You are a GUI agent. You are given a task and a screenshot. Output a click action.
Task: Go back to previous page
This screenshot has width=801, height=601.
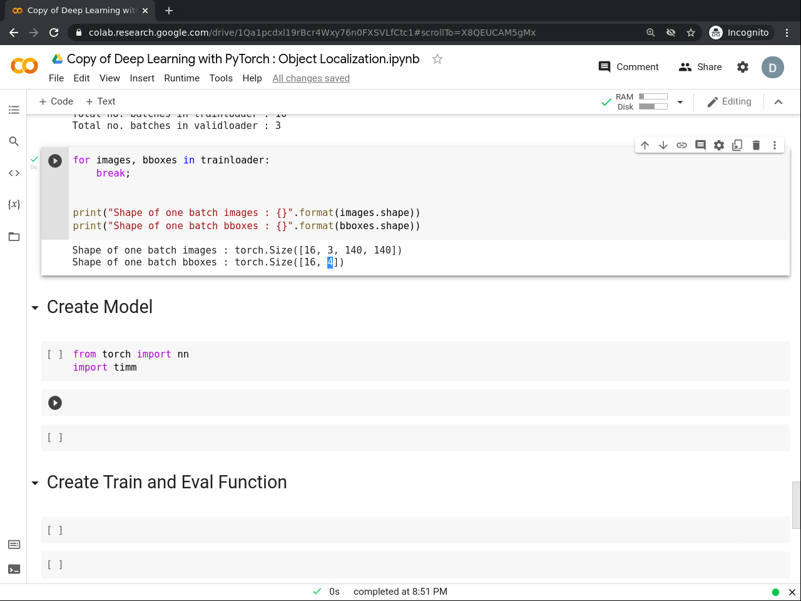point(14,33)
